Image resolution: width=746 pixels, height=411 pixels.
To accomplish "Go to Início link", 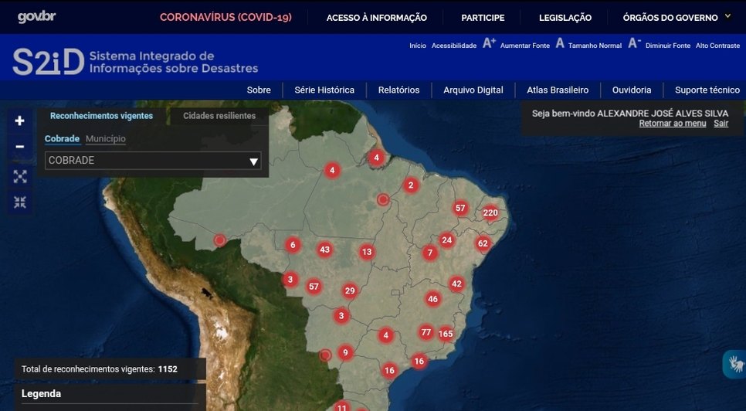I will [x=418, y=46].
